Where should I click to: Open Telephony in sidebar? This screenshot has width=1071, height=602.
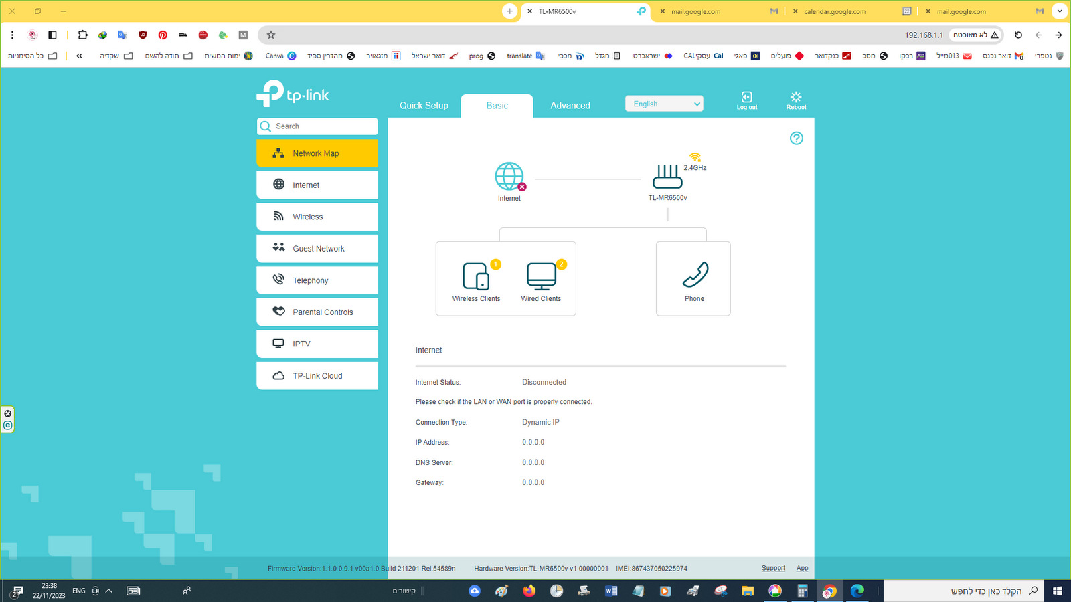pyautogui.click(x=317, y=280)
